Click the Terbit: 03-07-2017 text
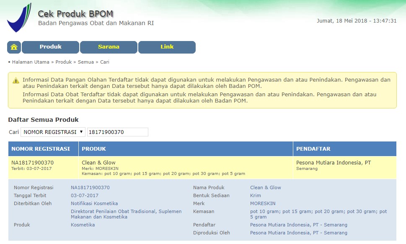The height and width of the screenshot is (244, 406). pos(31,169)
